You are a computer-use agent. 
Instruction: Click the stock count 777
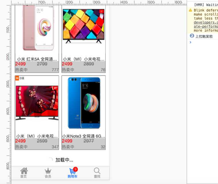[x=55, y=70]
